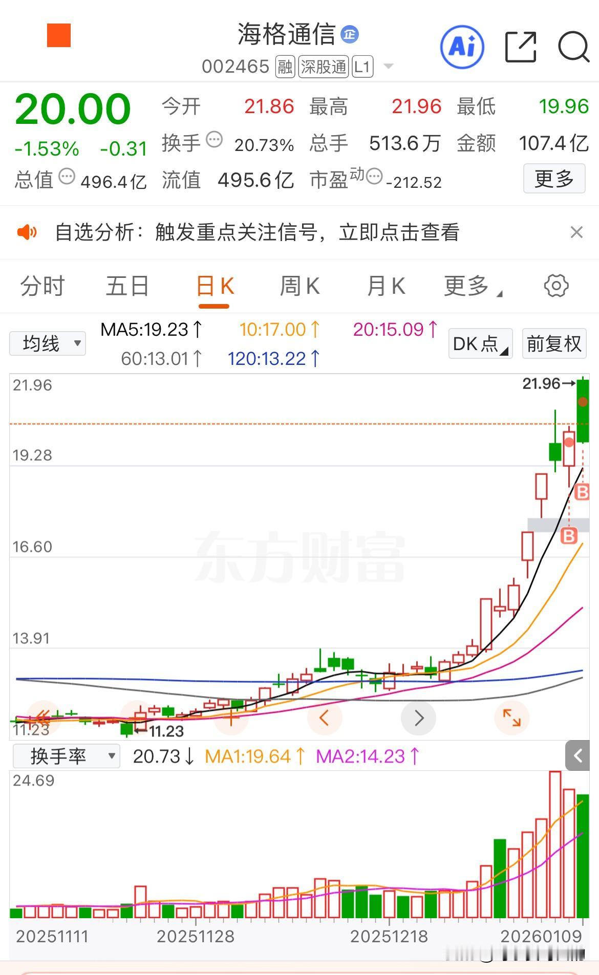This screenshot has width=599, height=975.
Task: Open the DK点 dropdown
Action: click(481, 343)
